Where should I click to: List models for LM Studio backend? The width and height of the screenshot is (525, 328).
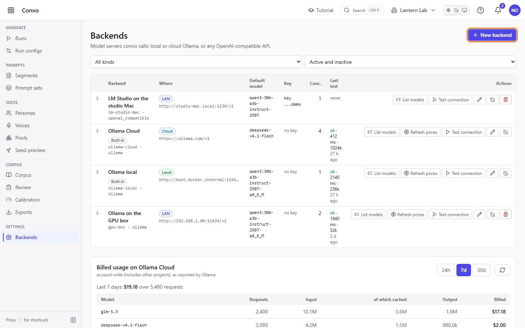pyautogui.click(x=410, y=99)
